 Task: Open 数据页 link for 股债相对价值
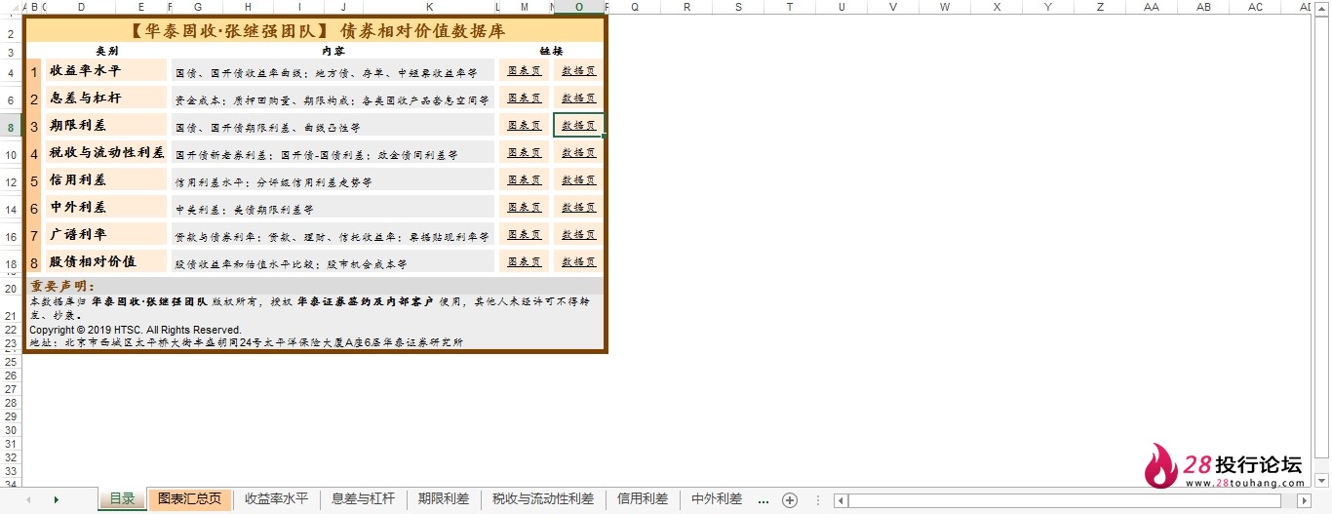coord(578,262)
